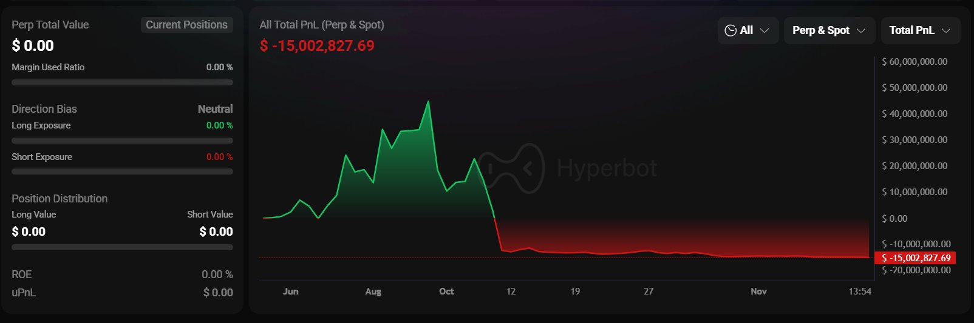
Task: Click the Neutral direction bias label
Action: 215,109
